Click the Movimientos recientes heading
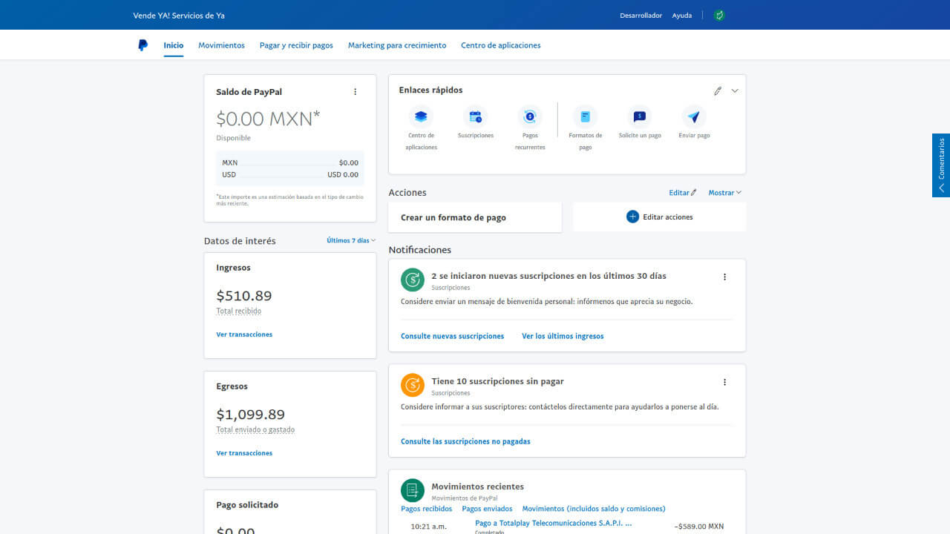Viewport: 950px width, 534px height. coord(477,487)
